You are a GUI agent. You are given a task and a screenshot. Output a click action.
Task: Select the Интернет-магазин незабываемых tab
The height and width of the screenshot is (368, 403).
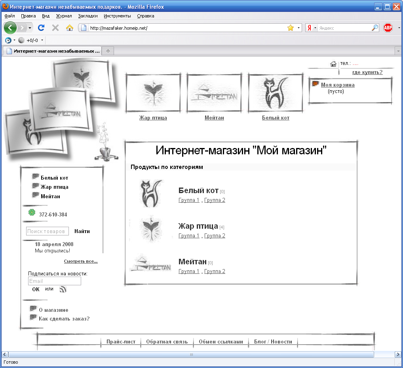[52, 51]
